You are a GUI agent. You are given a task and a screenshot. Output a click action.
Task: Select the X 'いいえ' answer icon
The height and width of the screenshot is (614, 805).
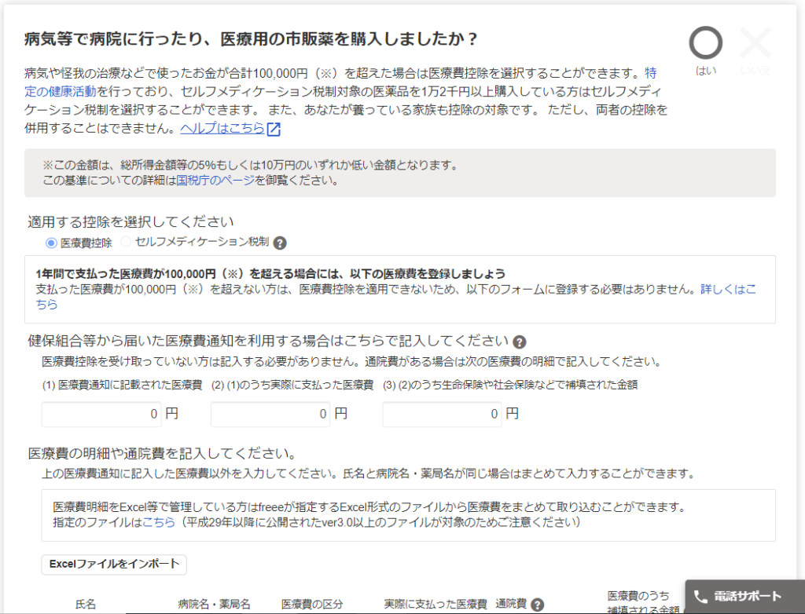click(755, 44)
